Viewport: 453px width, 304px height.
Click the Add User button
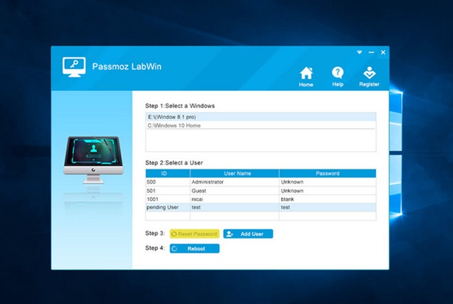click(x=248, y=234)
